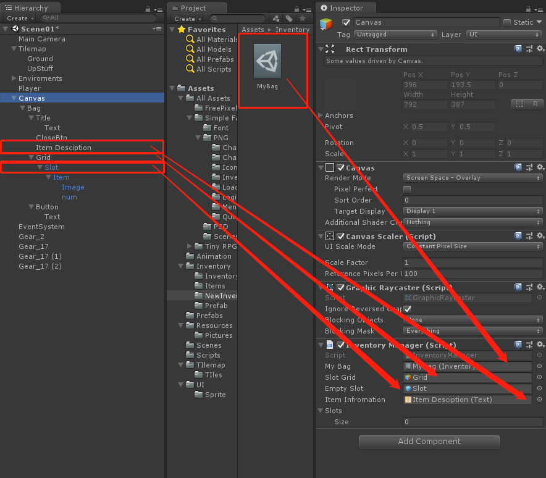Click the Project panel lock icon
The width and height of the screenshot is (546, 478).
click(x=296, y=9)
